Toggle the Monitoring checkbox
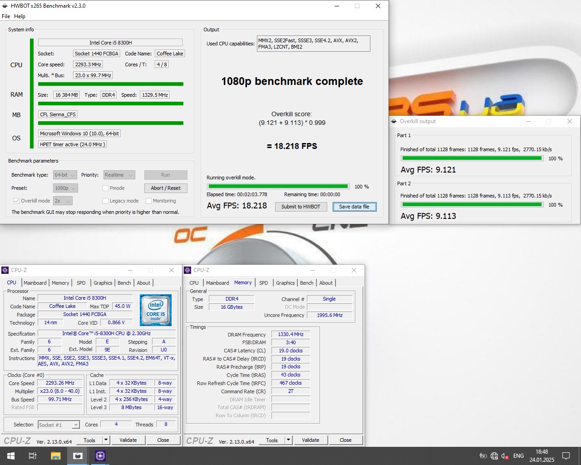This screenshot has height=465, width=581. (148, 201)
